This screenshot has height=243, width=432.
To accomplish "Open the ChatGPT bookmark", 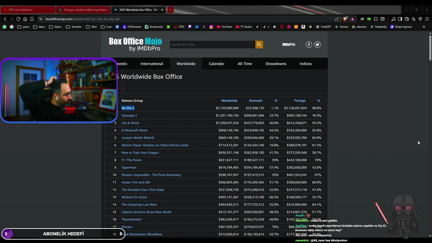I will point(323,27).
